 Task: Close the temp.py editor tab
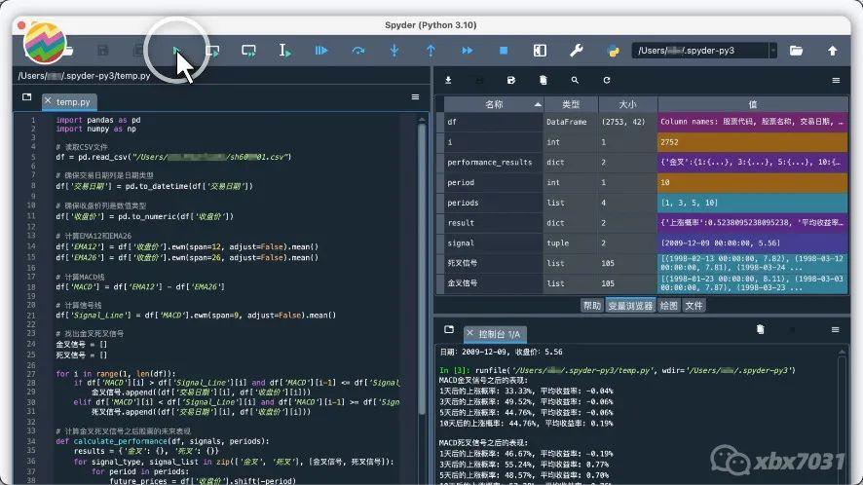point(48,101)
